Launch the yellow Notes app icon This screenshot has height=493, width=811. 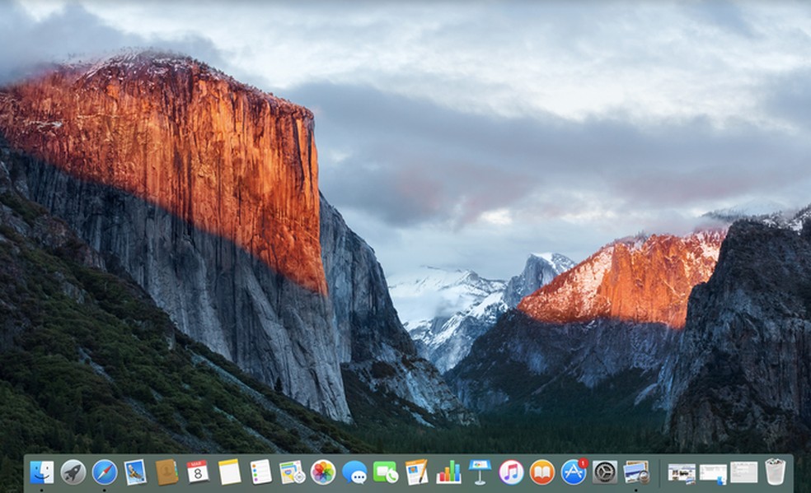tap(229, 472)
